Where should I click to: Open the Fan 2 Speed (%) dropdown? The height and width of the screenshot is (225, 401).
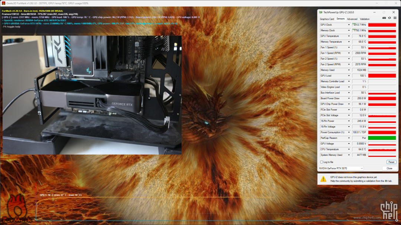click(x=349, y=59)
